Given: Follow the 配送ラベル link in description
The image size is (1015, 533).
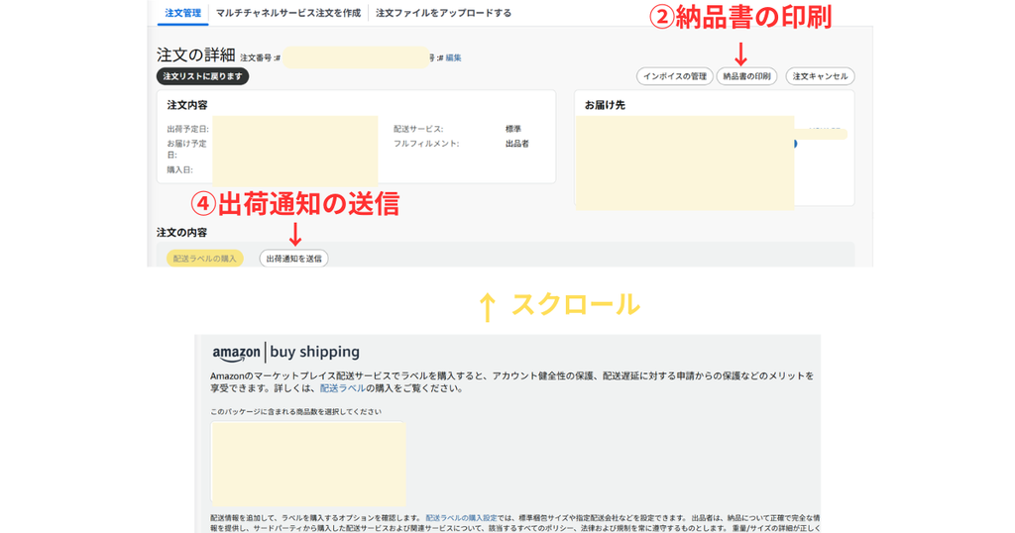Looking at the screenshot, I should click(x=342, y=388).
